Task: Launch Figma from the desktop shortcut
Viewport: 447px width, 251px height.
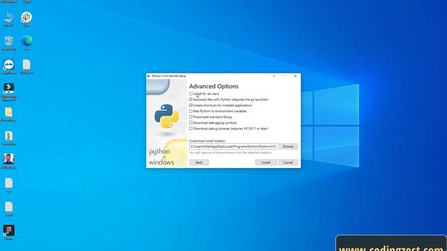Action: 9,233
